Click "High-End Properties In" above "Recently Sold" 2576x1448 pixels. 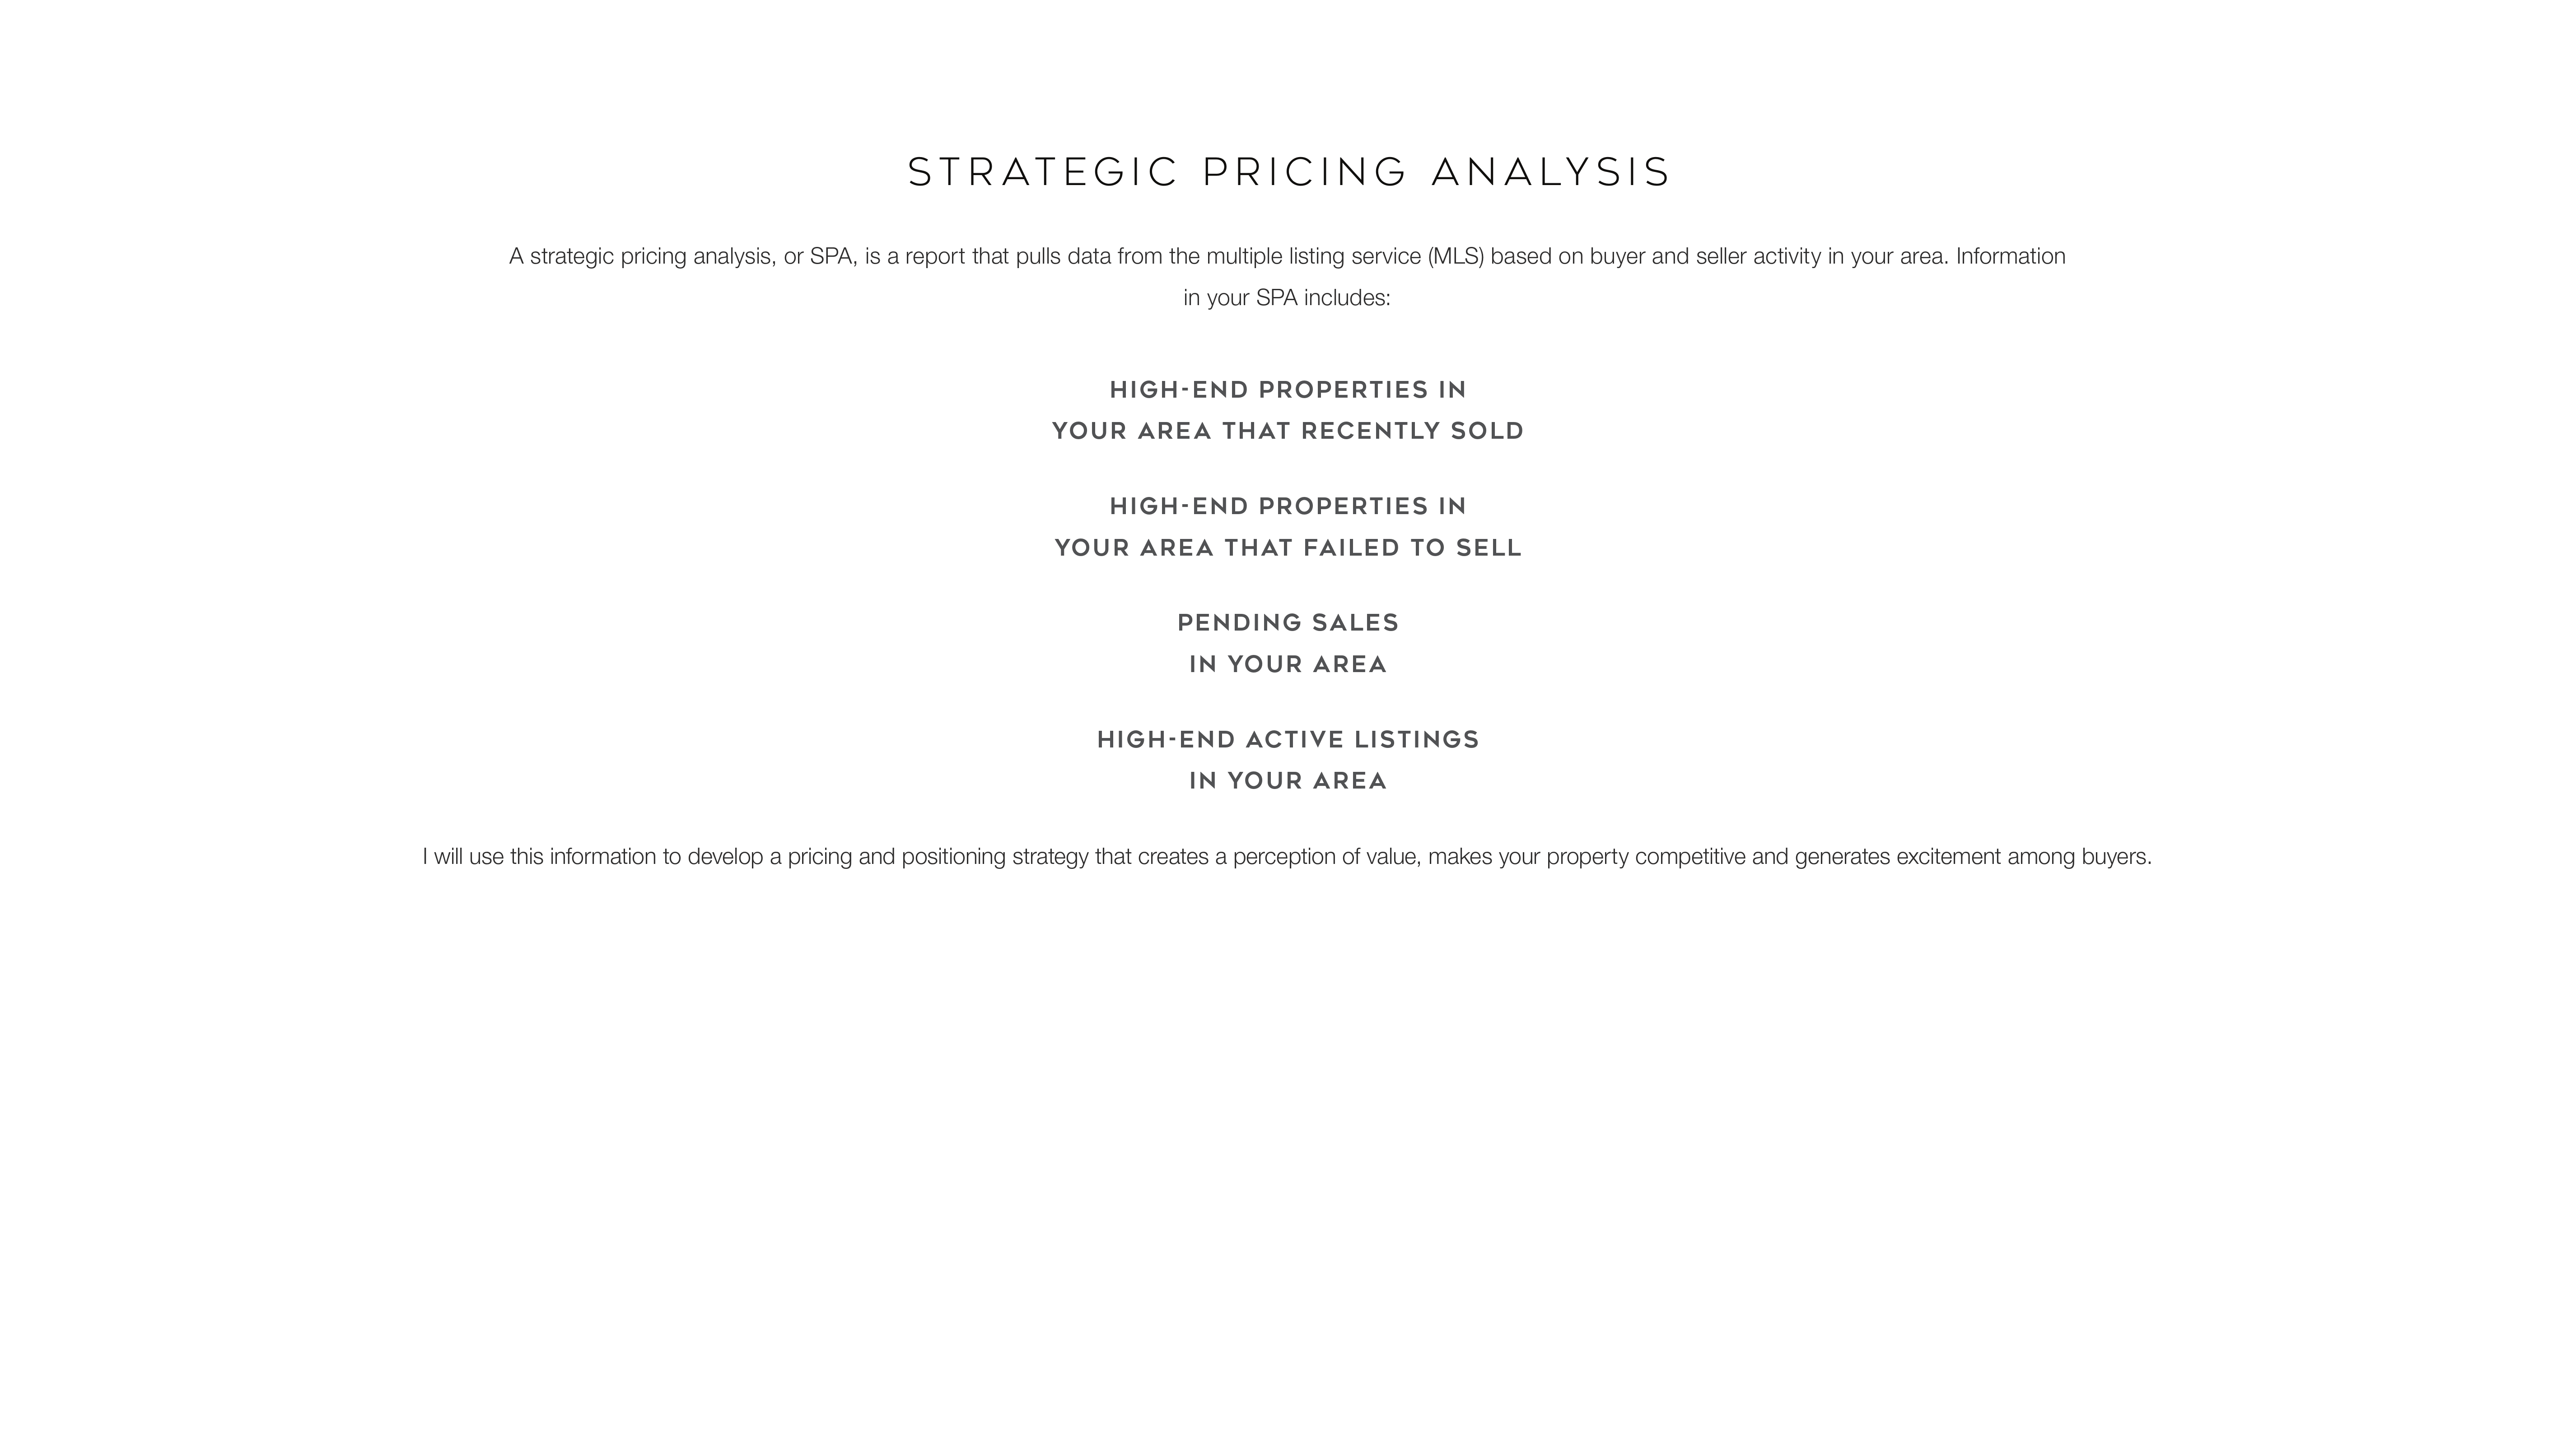[1288, 390]
